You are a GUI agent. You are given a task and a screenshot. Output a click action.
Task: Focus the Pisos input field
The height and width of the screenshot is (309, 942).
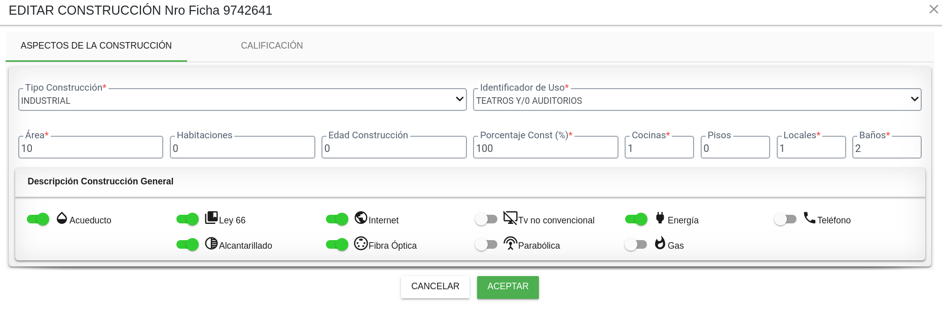(735, 148)
